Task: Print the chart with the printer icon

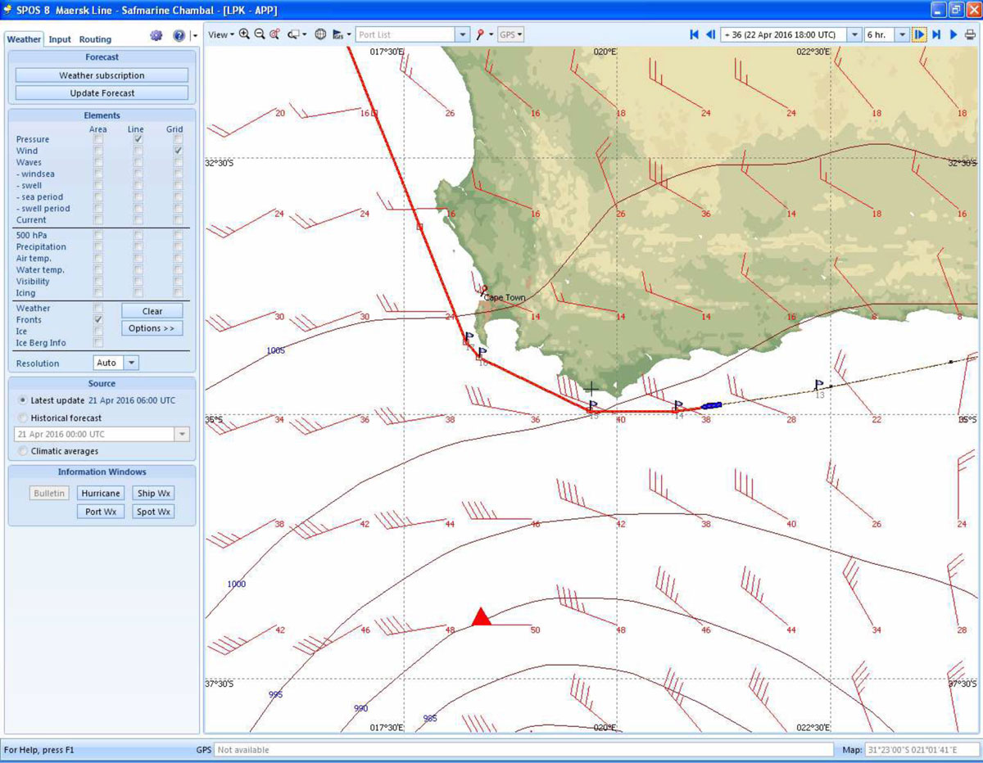Action: tap(970, 34)
